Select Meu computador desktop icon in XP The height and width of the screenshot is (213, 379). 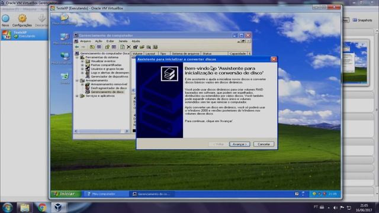pos(65,37)
